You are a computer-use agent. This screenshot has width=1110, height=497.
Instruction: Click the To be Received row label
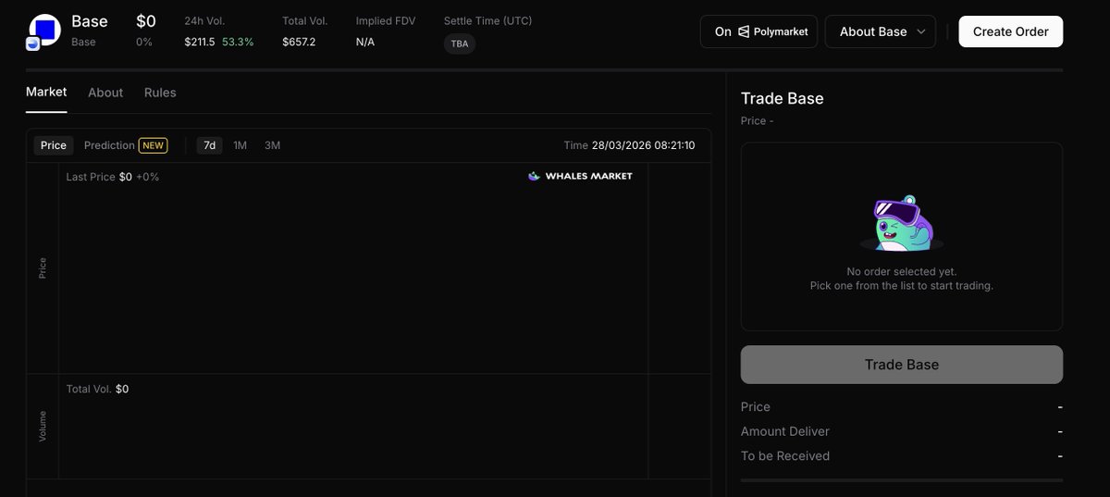pyautogui.click(x=785, y=455)
